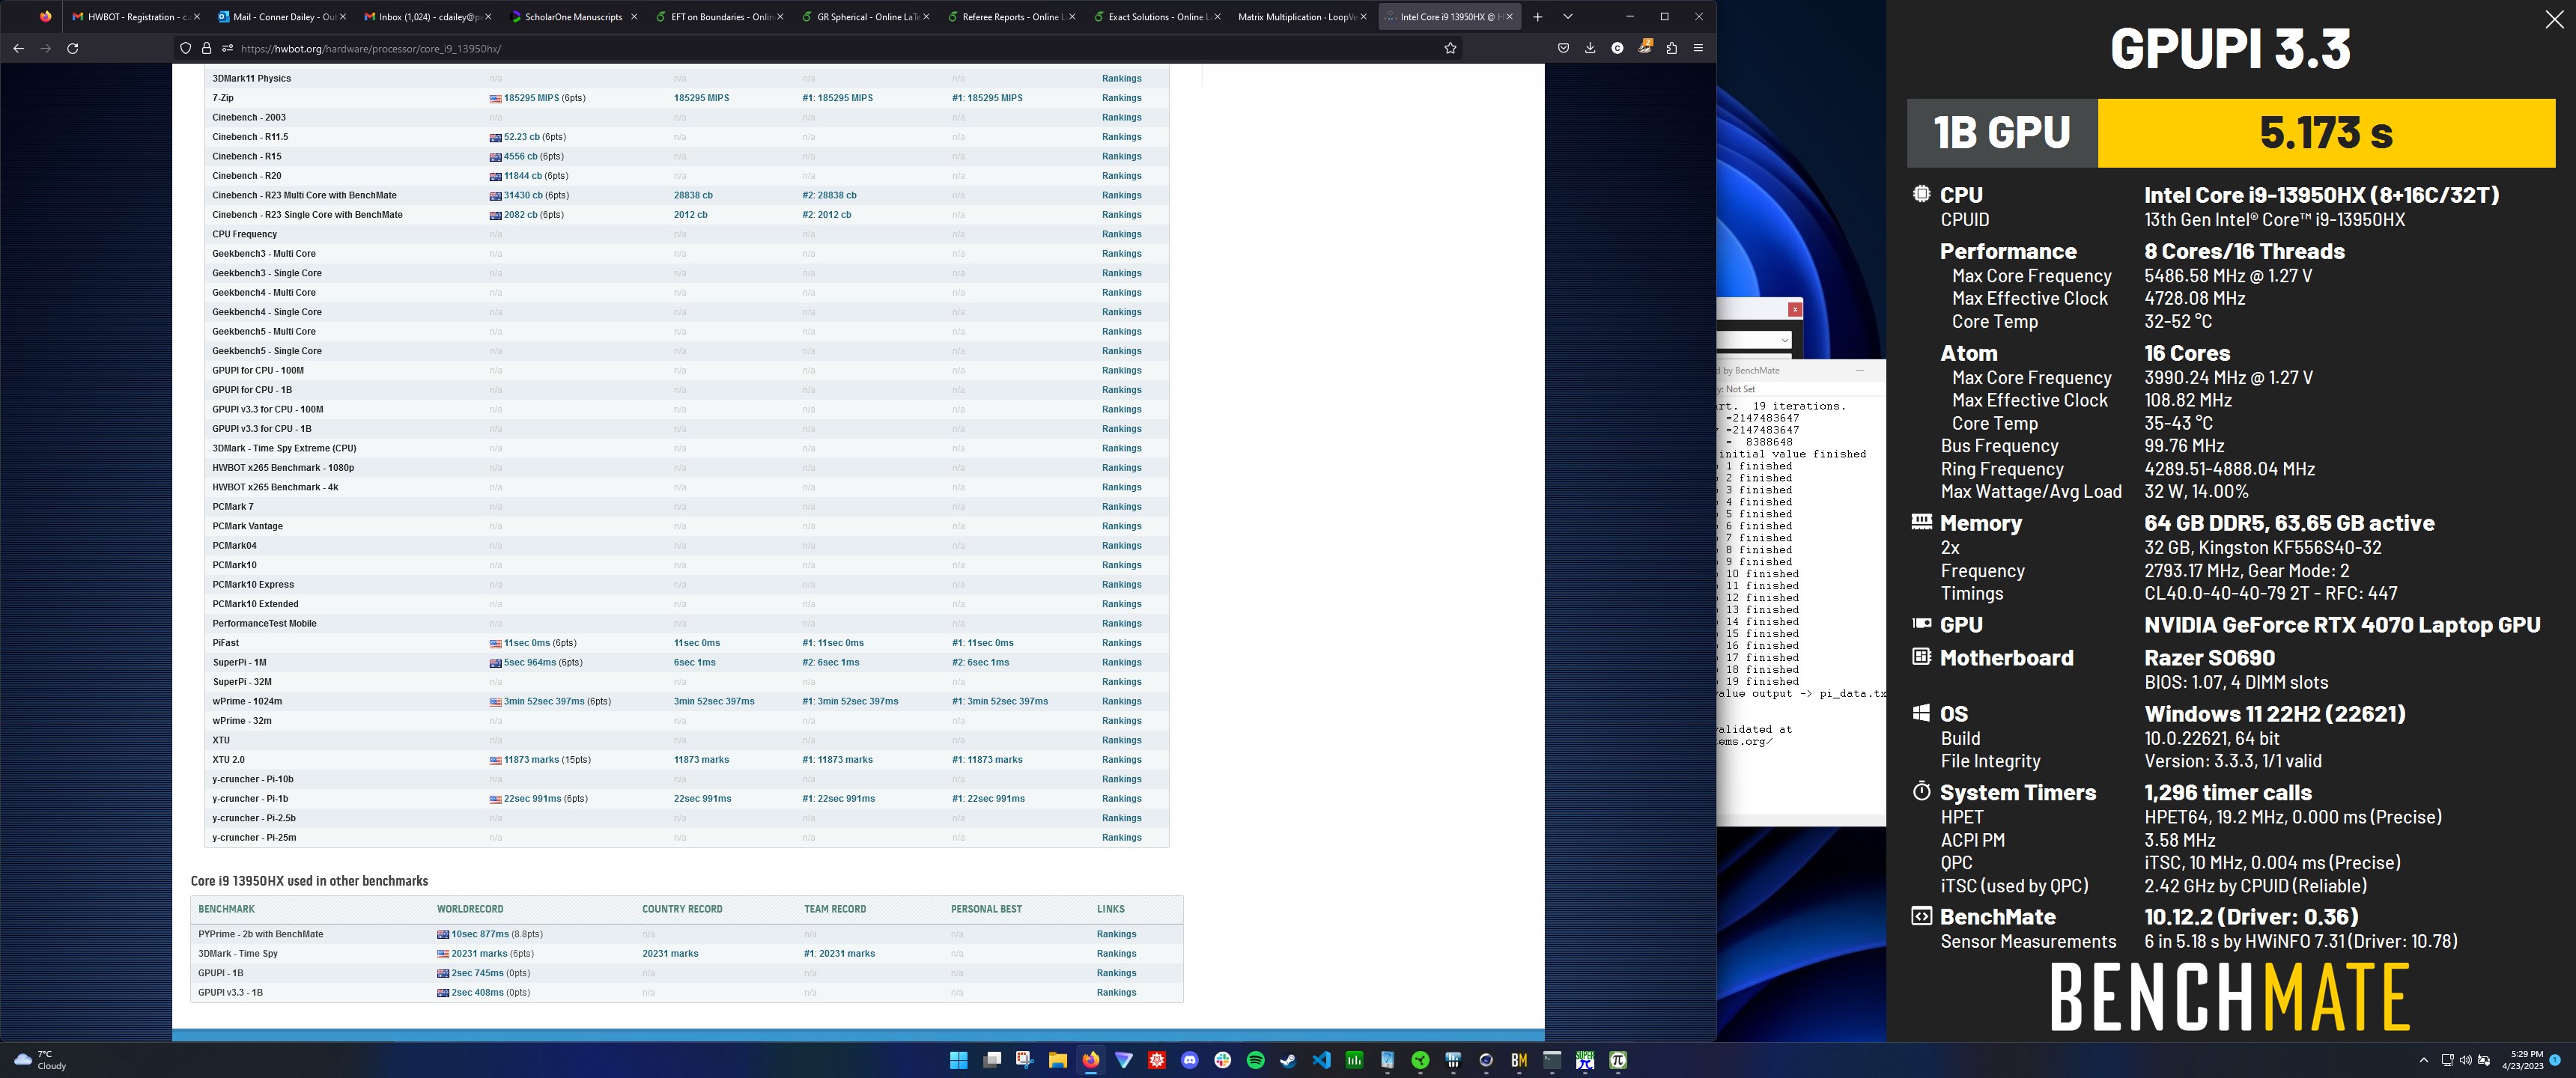Image resolution: width=2576 pixels, height=1078 pixels.
Task: Reload the hwbot page
Action: click(x=72, y=48)
